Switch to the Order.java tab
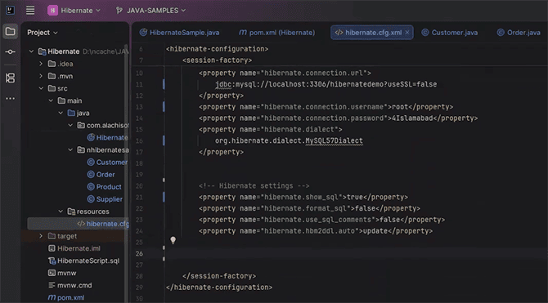 (x=519, y=33)
